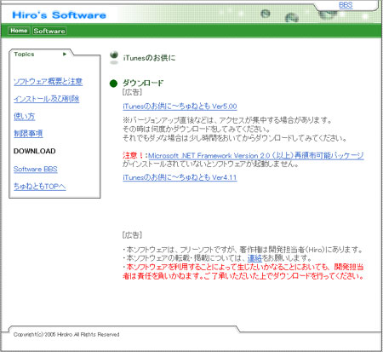Viewport: 383px width, 352px height.
Task: Open Microsoft .NET Framework Version 2.0 link
Action: 255,155
